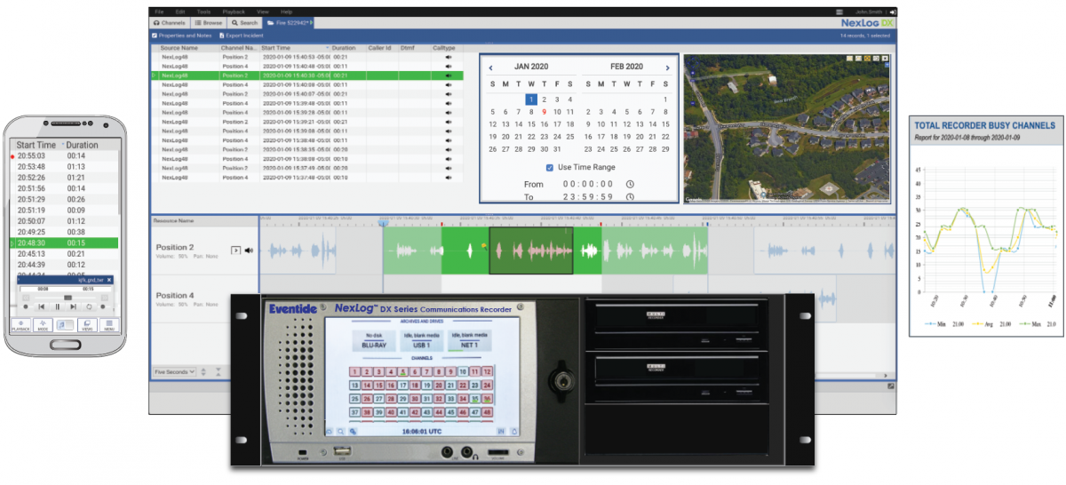Viewport: 1066px width, 485px height.
Task: Open the Five Seconds zoom dropdown
Action: (x=174, y=371)
